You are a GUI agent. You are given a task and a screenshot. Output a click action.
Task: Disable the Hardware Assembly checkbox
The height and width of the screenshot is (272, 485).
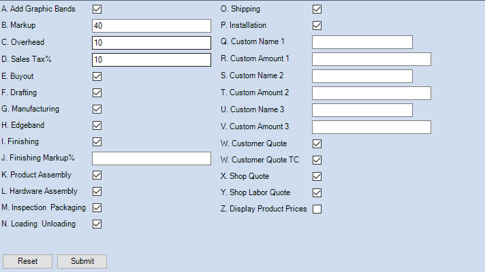click(97, 191)
